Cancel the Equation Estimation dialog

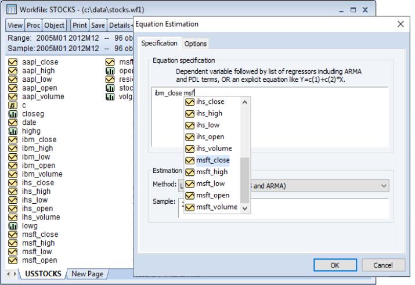(383, 264)
